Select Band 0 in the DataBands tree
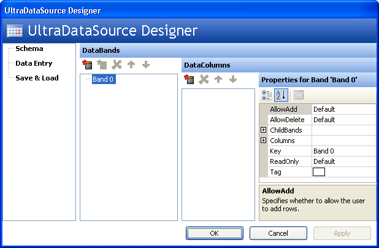 pyautogui.click(x=102, y=80)
